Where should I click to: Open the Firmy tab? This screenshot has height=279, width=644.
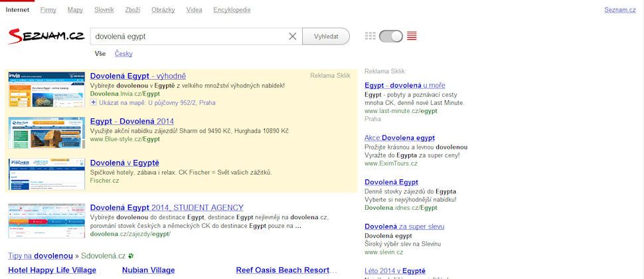pos(48,10)
